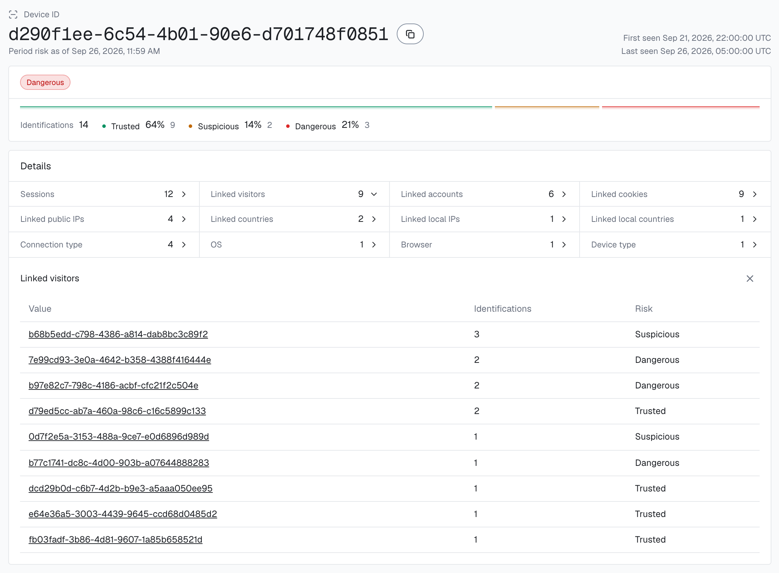Click Suspicious risk of visitor b68b5edd
The image size is (779, 573).
657,334
